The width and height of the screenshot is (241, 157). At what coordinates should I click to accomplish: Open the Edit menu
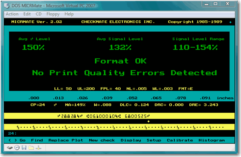point(27,14)
